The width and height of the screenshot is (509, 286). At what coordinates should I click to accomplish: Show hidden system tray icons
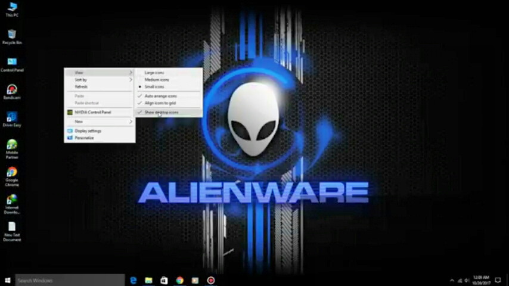tap(452, 281)
